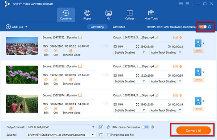Open Enhance Video for the 13726786 file
217x140 pixels.
[x=71, y=81]
